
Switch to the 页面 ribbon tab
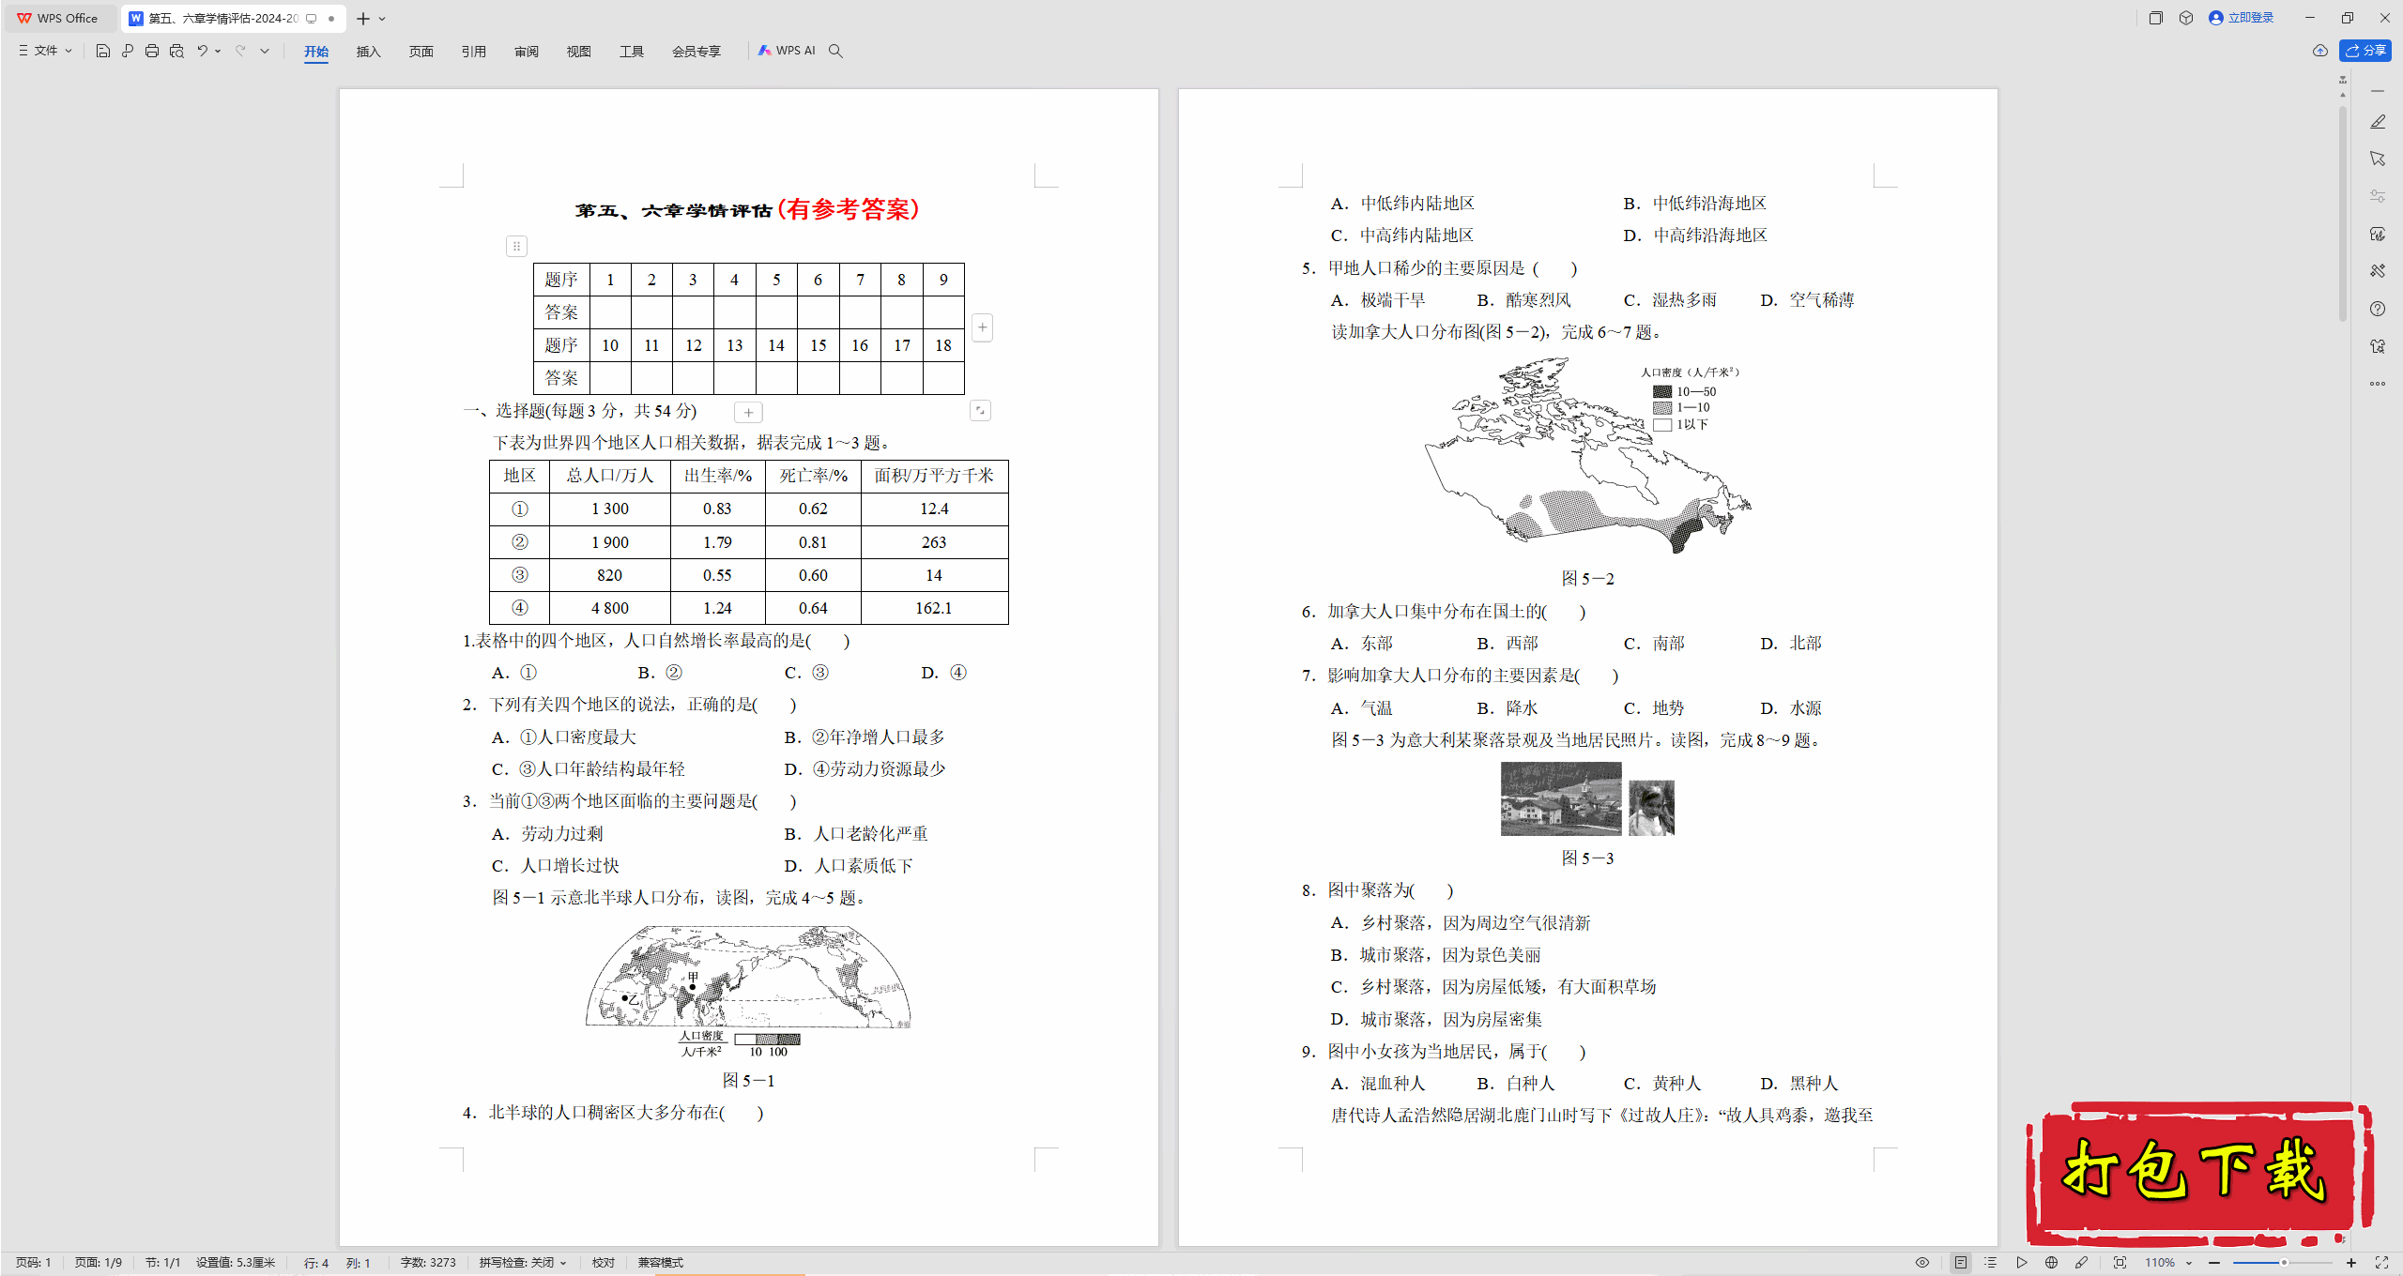[x=421, y=52]
